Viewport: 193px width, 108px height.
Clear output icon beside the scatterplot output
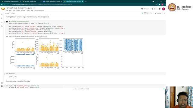click(x=7, y=36)
